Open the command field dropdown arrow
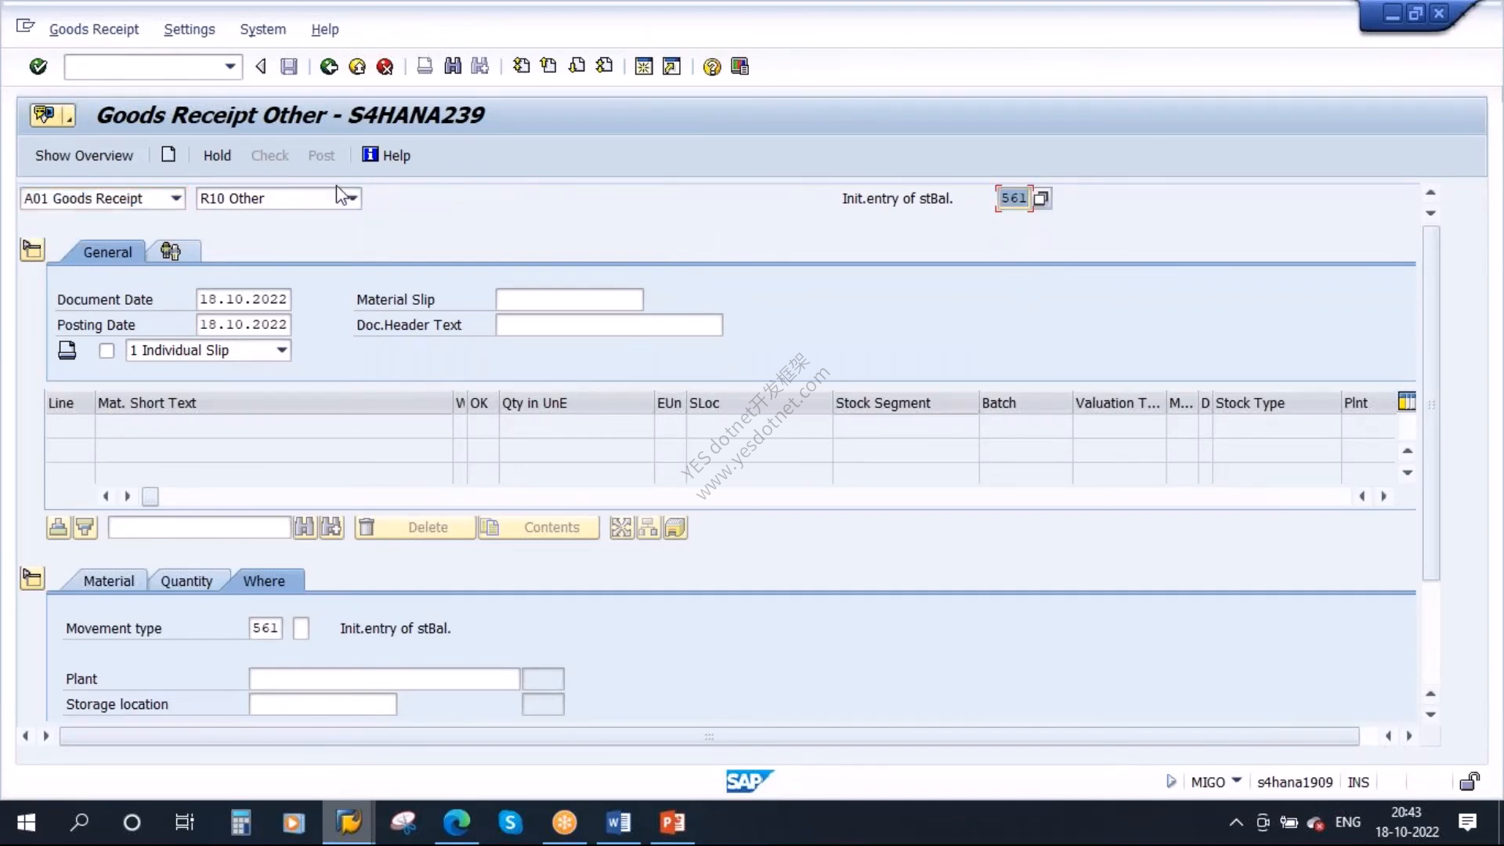 click(x=230, y=67)
